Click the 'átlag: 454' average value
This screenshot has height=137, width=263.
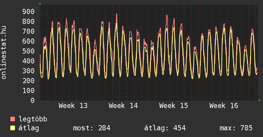click(165, 128)
